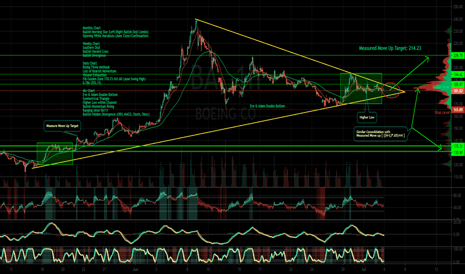This screenshot has height=274, width=465.
Task: Click the 'Weekly Chart' heading in notes
Action: pyautogui.click(x=91, y=43)
